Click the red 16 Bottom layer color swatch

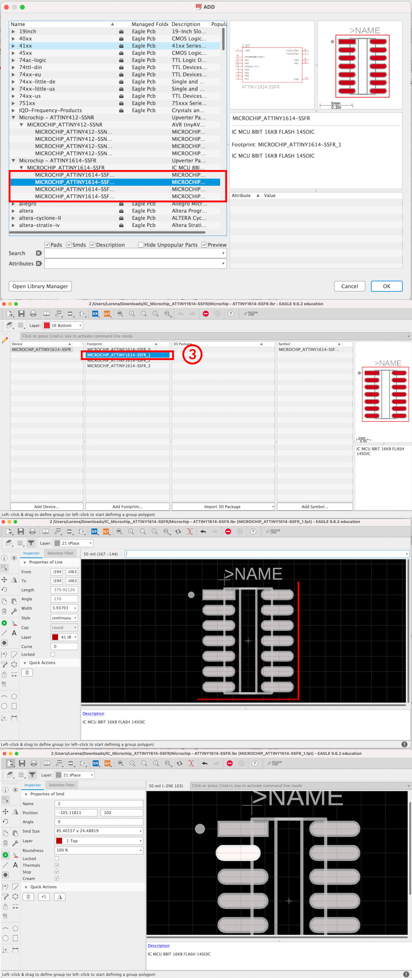[47, 325]
